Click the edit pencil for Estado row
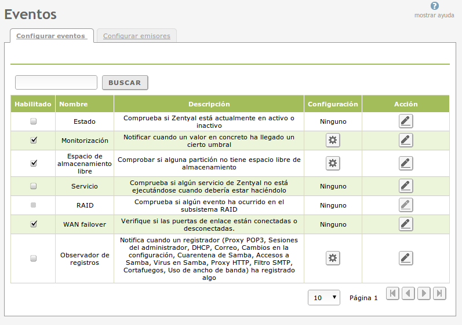Screen dimensions: 462x325 click(406, 121)
